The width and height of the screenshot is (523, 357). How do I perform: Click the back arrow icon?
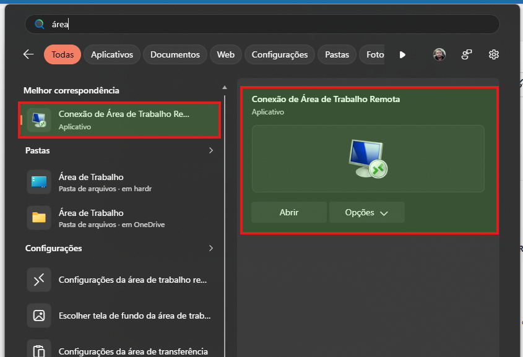coord(28,54)
